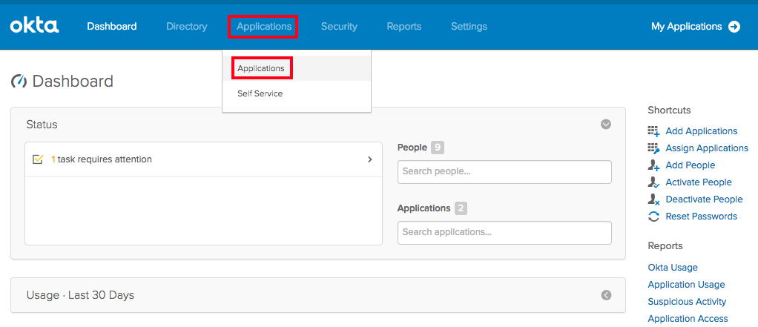The width and height of the screenshot is (758, 327).
Task: Click the Applications label in Status
Action: pyautogui.click(x=424, y=208)
